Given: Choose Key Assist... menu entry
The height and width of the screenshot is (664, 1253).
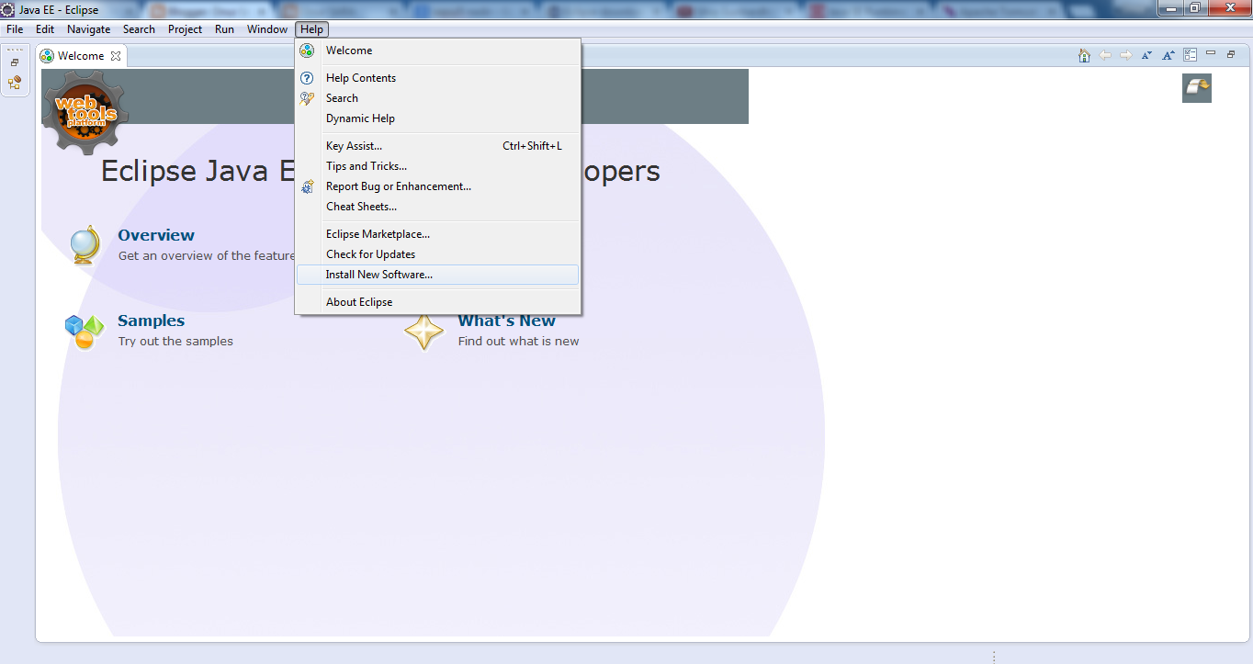Looking at the screenshot, I should coord(438,146).
